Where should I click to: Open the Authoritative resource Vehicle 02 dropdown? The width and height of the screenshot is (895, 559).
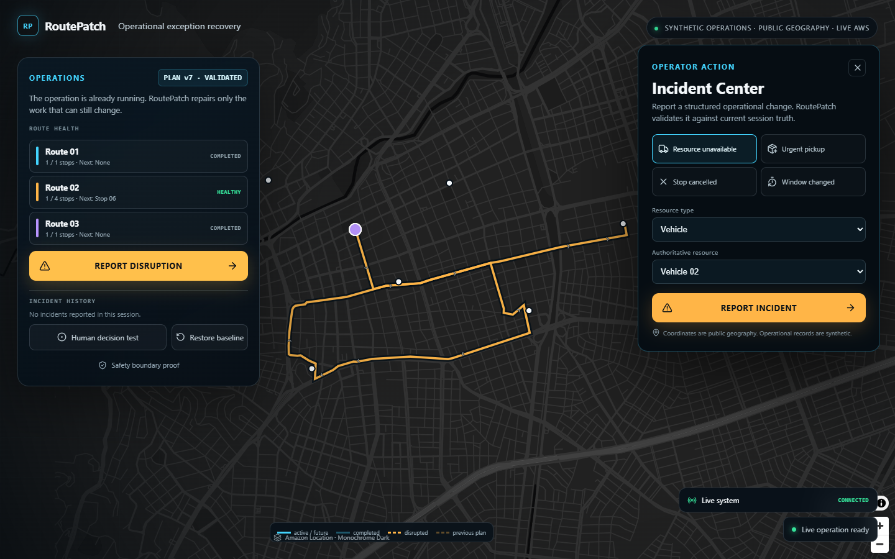[758, 272]
